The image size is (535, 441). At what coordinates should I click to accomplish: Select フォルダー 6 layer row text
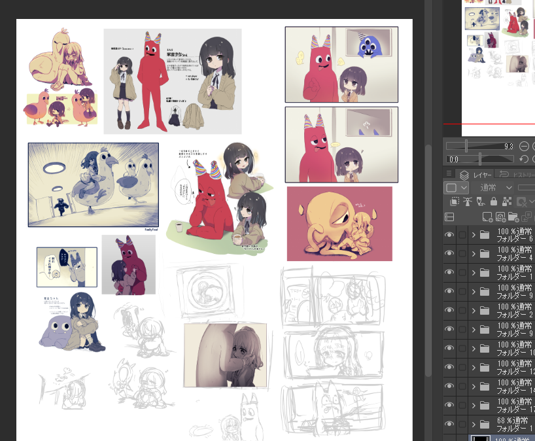click(514, 235)
